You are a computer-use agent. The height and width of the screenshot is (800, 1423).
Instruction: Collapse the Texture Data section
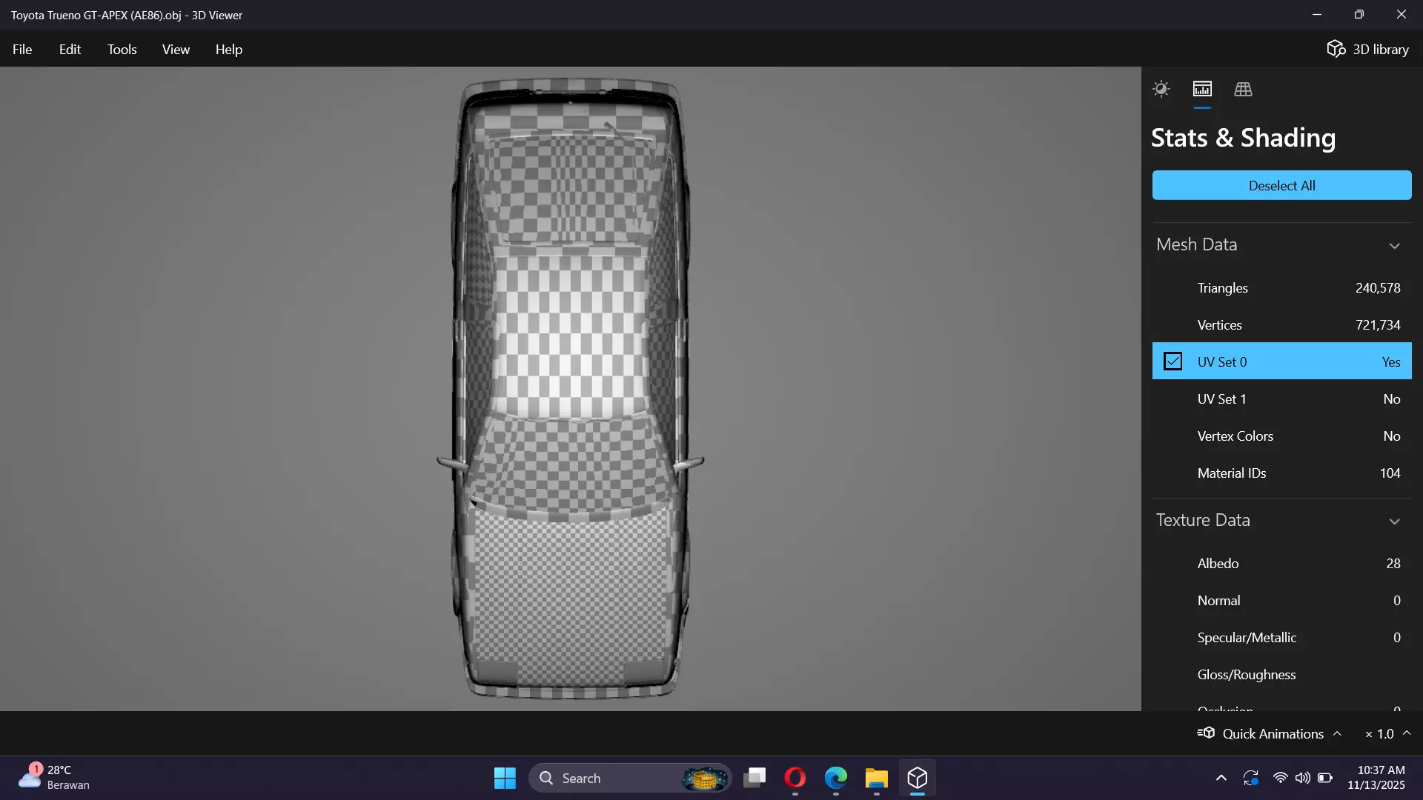coord(1394,521)
